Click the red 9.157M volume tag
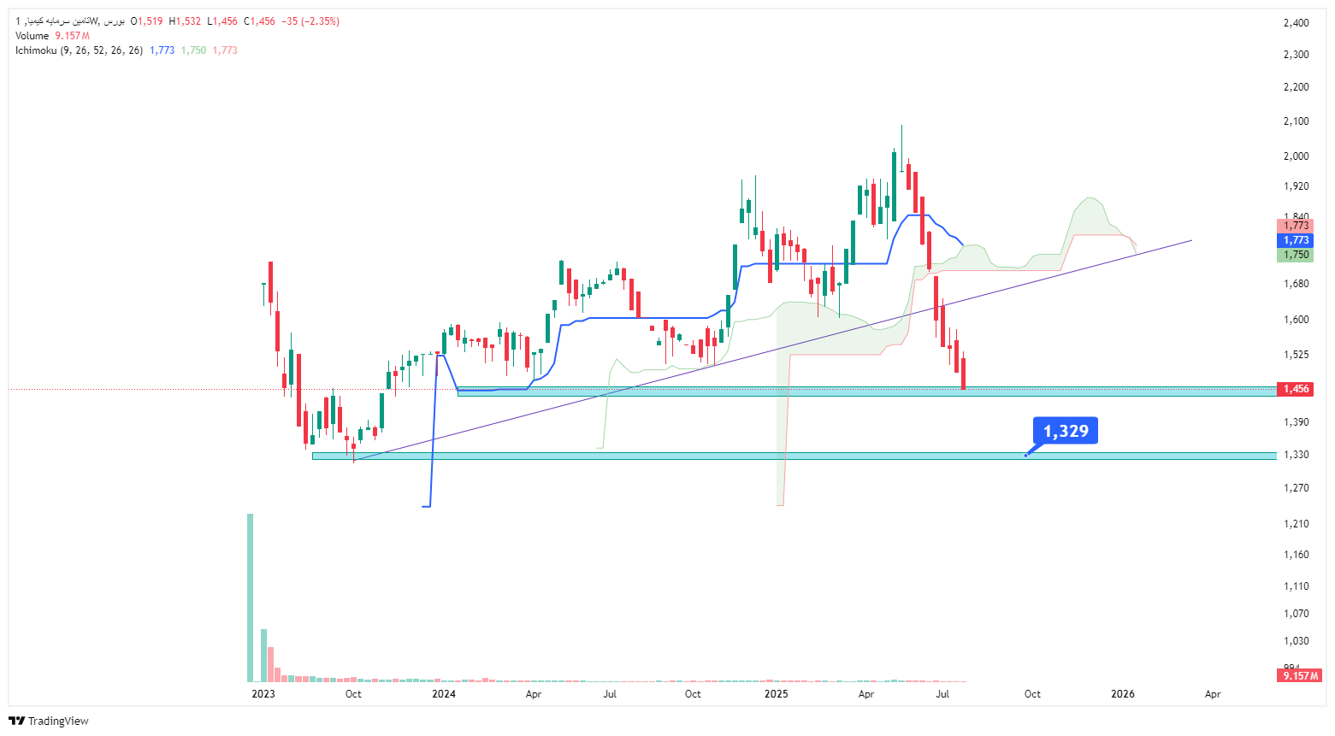This screenshot has height=736, width=1335. (1299, 675)
